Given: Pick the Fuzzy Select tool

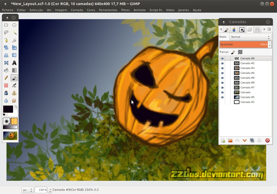Looking at the screenshot, I should tap(14, 33).
